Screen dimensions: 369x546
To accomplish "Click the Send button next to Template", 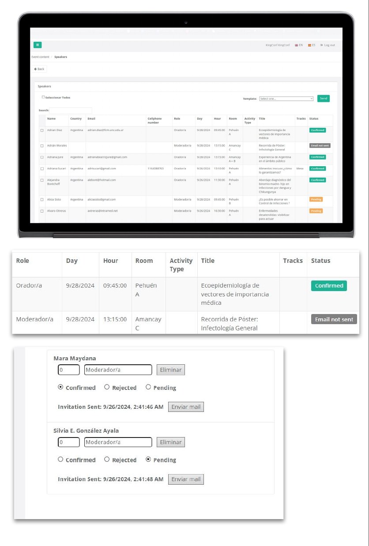I will click(x=323, y=98).
